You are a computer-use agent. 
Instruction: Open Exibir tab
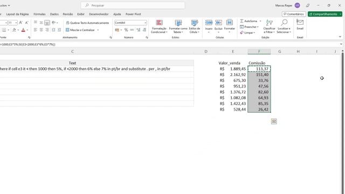[x=81, y=14]
